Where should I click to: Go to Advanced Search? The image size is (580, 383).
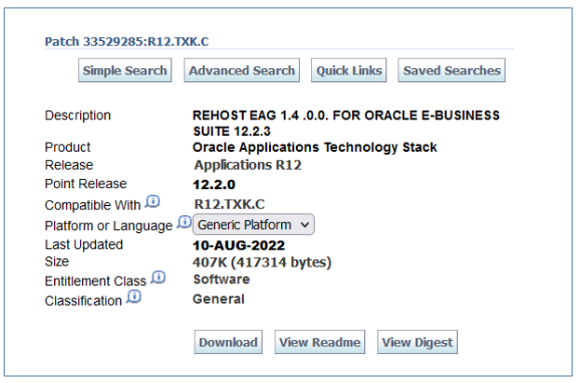[241, 71]
